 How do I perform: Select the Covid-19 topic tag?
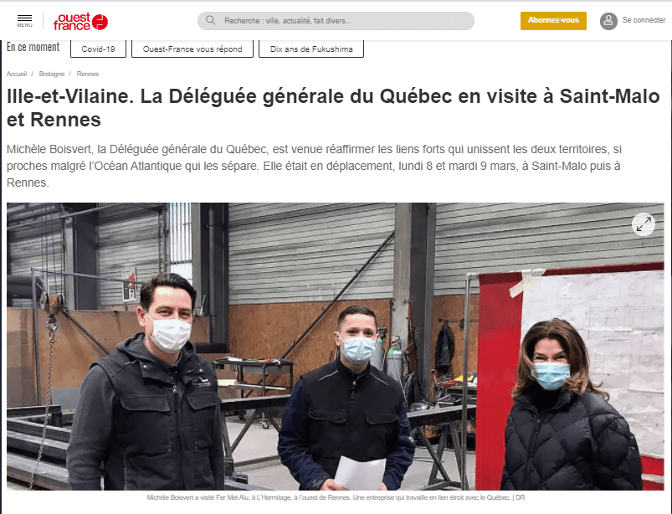point(98,49)
